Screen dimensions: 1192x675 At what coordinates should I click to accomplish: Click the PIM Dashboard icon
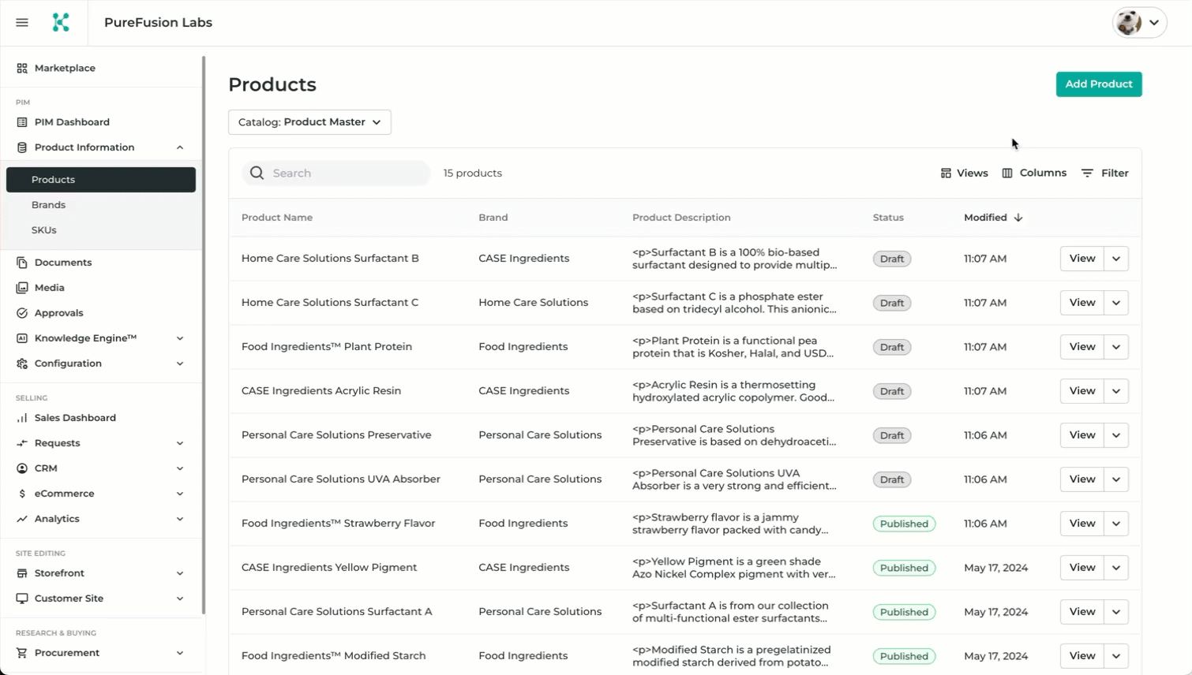tap(22, 122)
